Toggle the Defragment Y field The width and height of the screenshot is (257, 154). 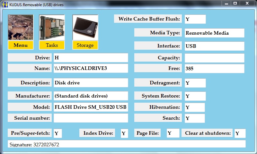pos(195,83)
